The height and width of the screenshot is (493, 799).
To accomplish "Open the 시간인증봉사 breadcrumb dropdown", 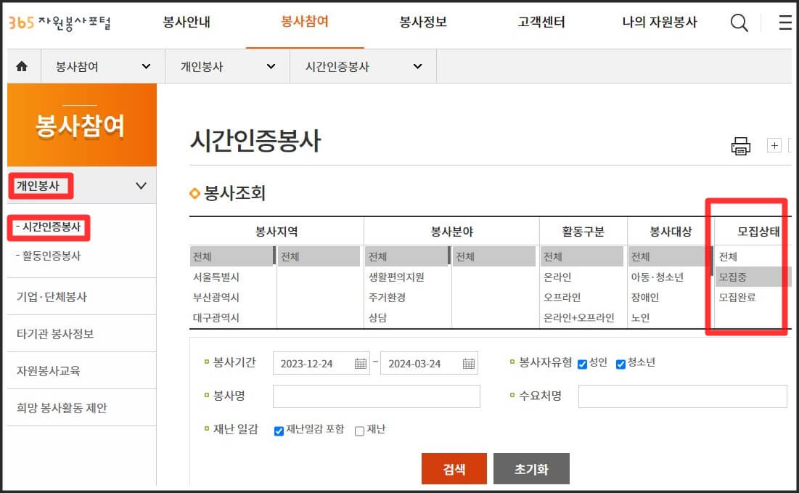I will coord(417,65).
